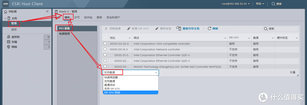Click the virtual machines count badge 0

click(x=47, y=37)
